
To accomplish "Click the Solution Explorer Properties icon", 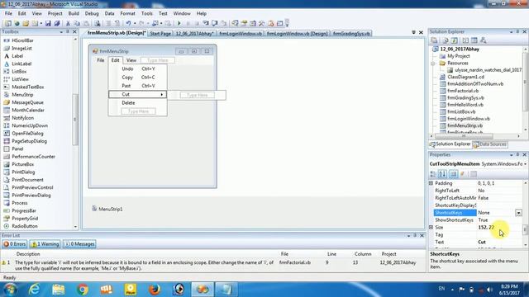I will 434,40.
